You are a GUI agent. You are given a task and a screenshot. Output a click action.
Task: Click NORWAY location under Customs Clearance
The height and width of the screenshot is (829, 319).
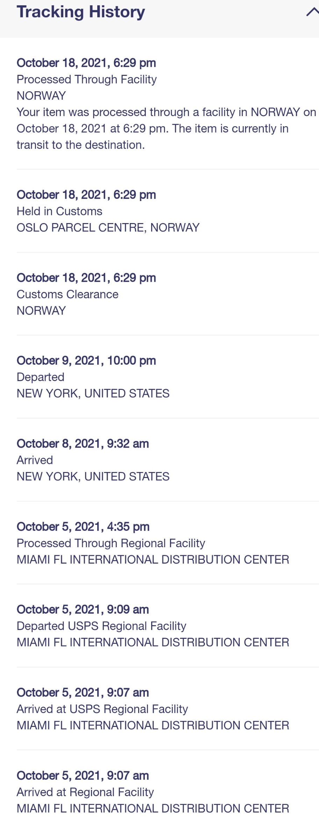41,310
